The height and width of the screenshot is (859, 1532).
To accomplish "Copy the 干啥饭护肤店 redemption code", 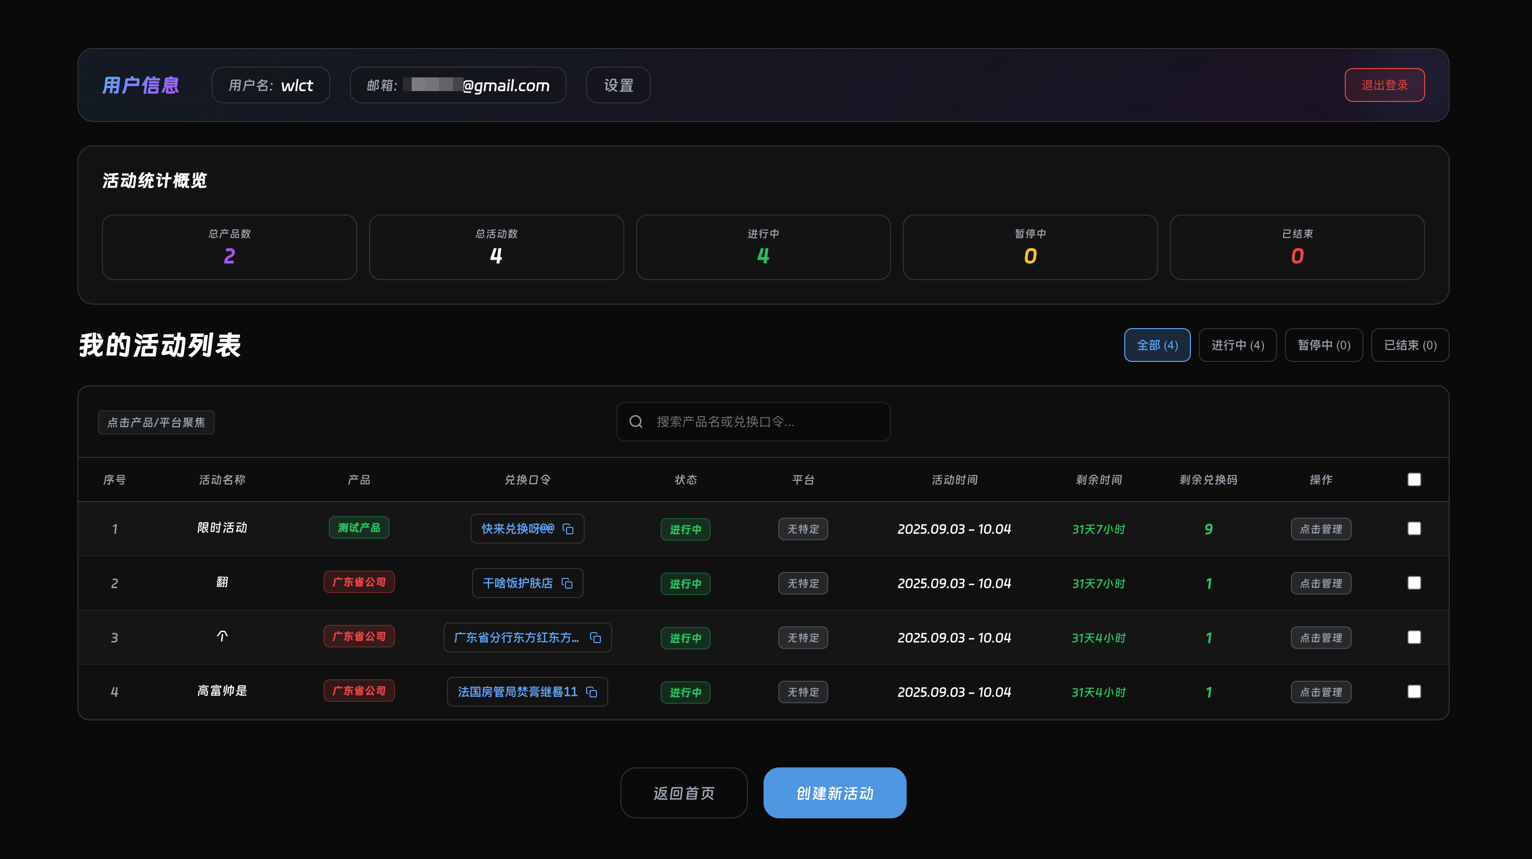I will point(567,583).
